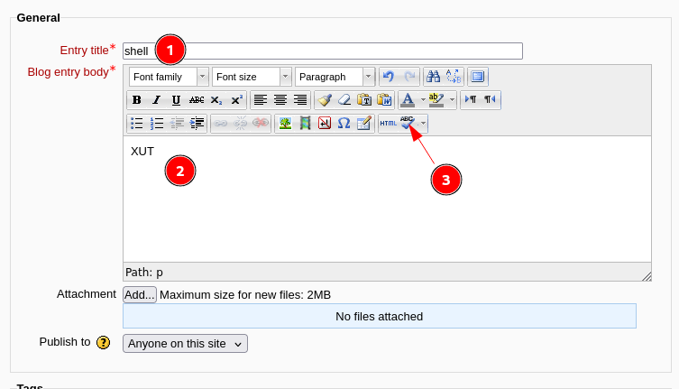
Task: Open the Paragraph format dropdown
Action: 335,77
